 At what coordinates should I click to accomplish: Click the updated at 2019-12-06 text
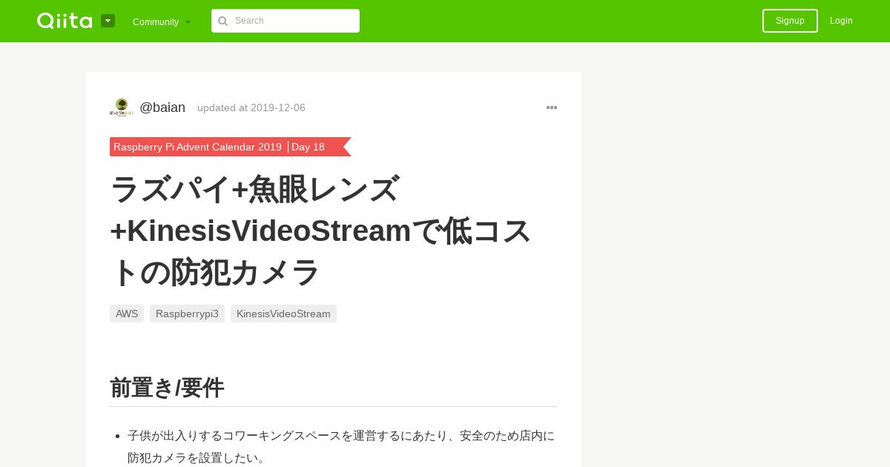click(x=251, y=108)
